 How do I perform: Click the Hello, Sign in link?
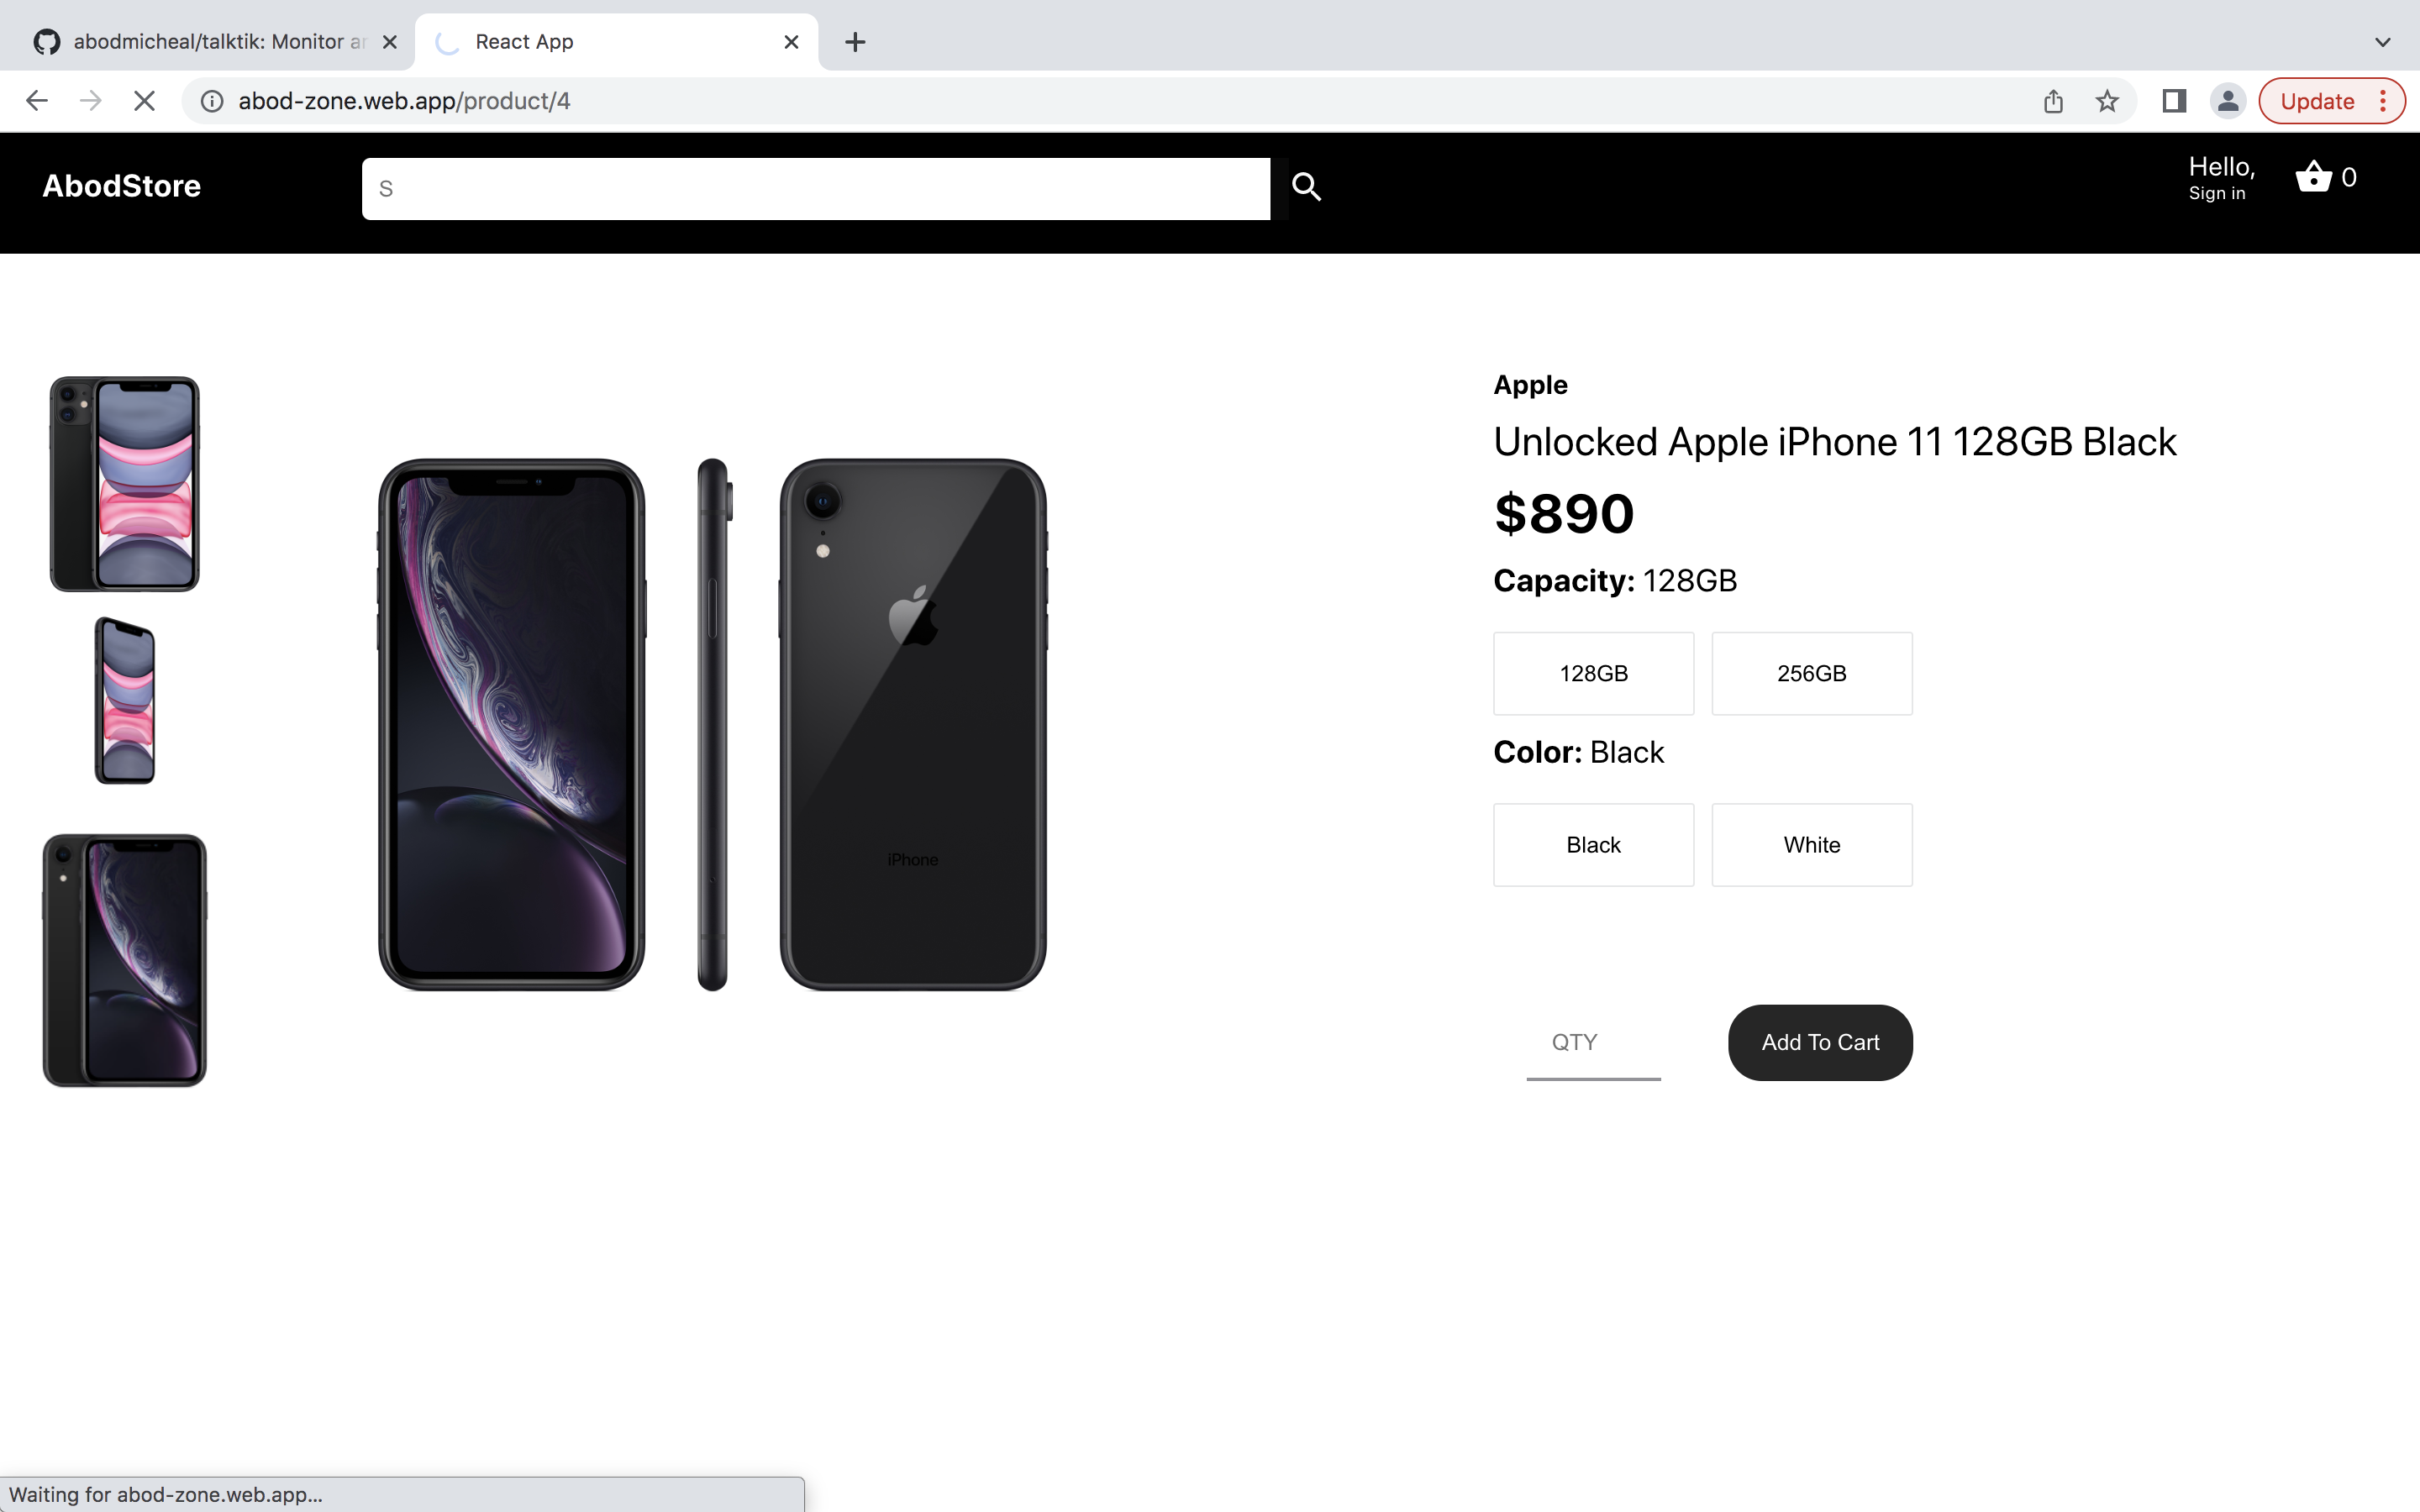2221,178
